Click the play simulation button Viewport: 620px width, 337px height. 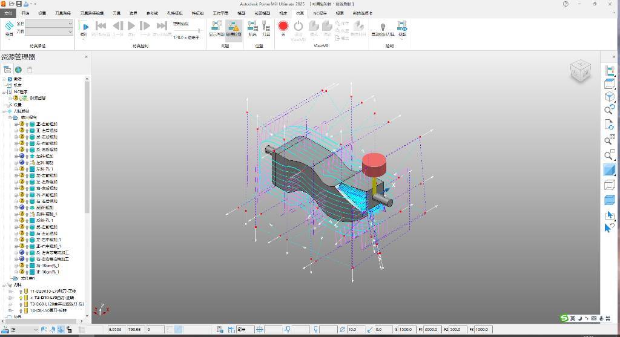(131, 25)
